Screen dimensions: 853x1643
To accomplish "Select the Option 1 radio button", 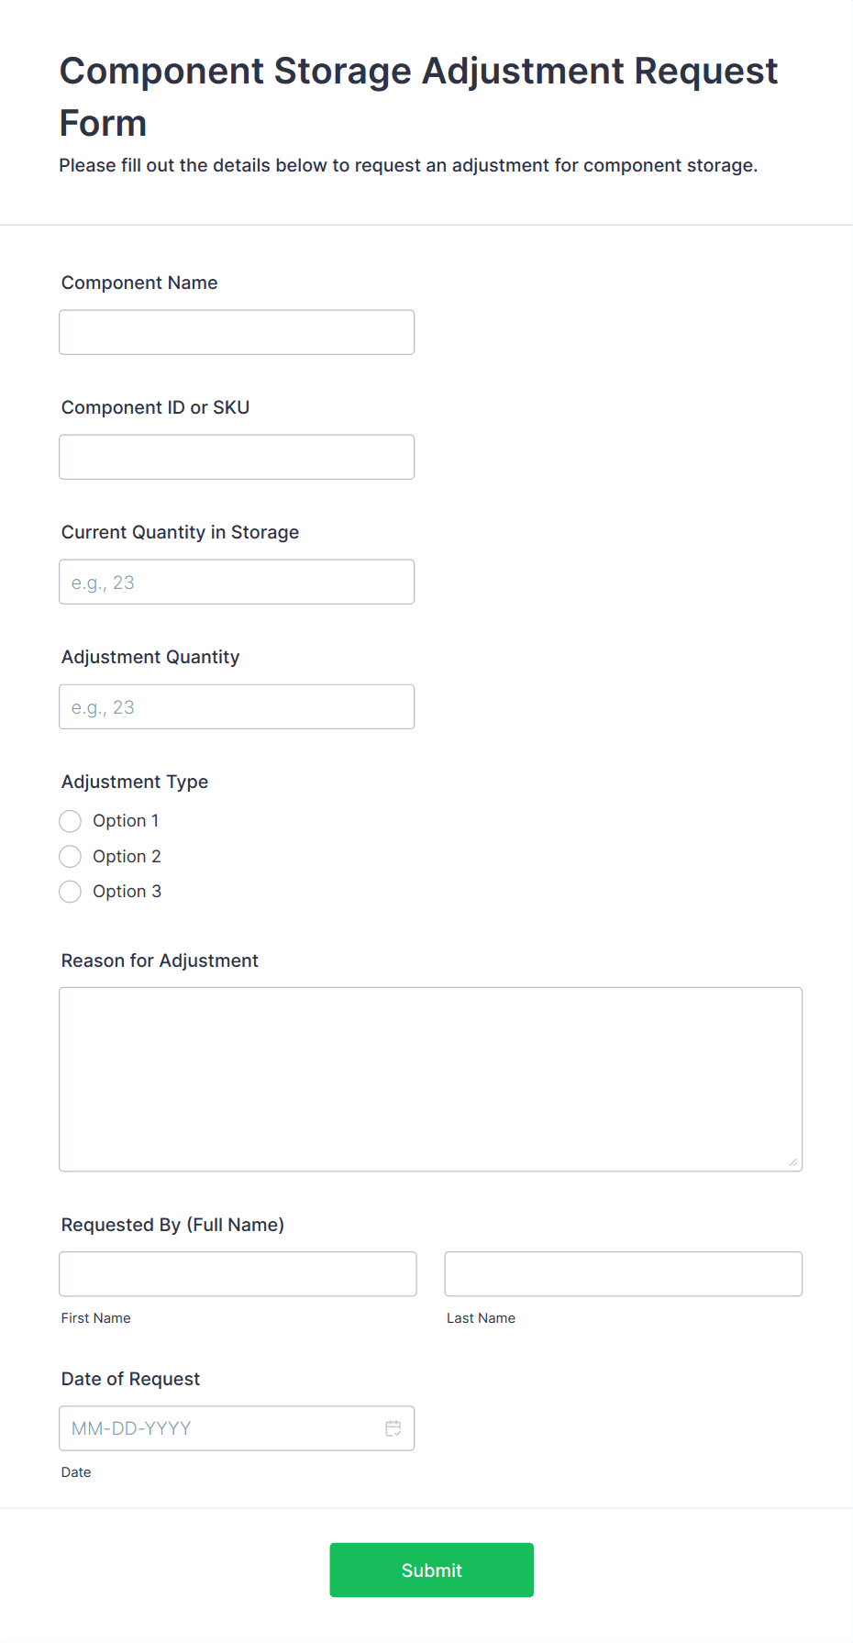I will click(71, 821).
